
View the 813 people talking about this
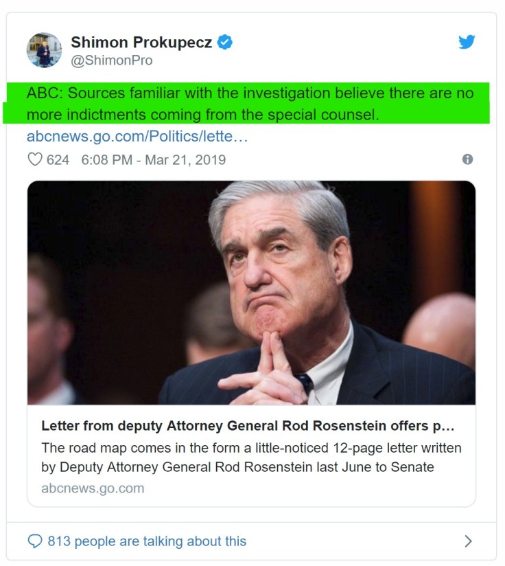click(x=147, y=541)
